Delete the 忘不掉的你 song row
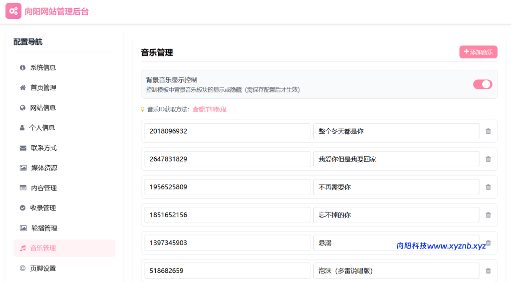The height and width of the screenshot is (282, 511). click(488, 215)
